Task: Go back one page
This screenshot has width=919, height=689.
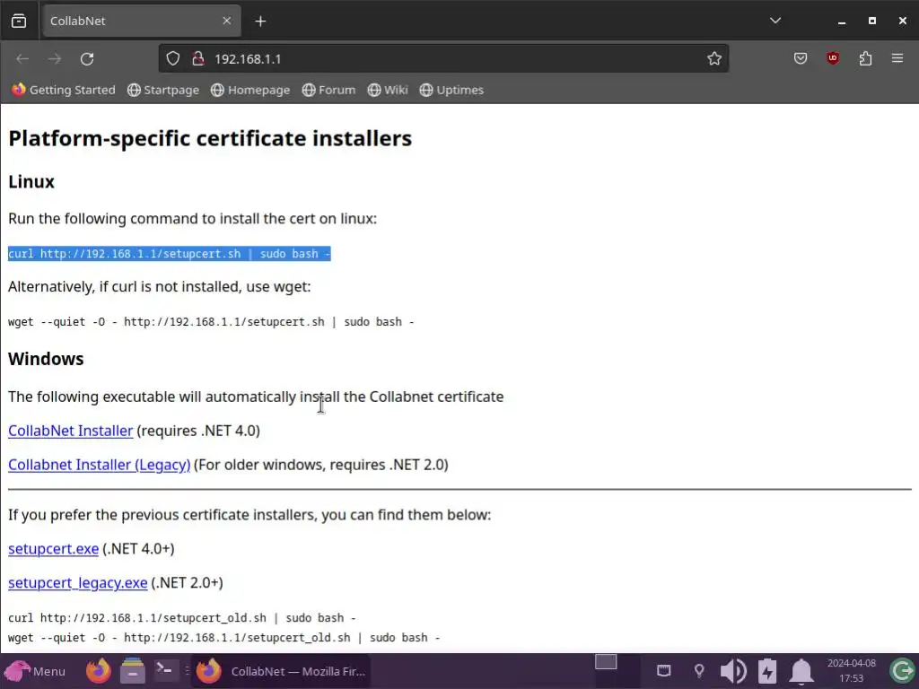Action: (22, 58)
